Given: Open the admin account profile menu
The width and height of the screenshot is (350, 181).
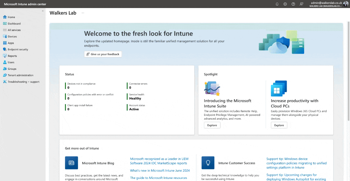Looking at the screenshot, I should point(345,4).
